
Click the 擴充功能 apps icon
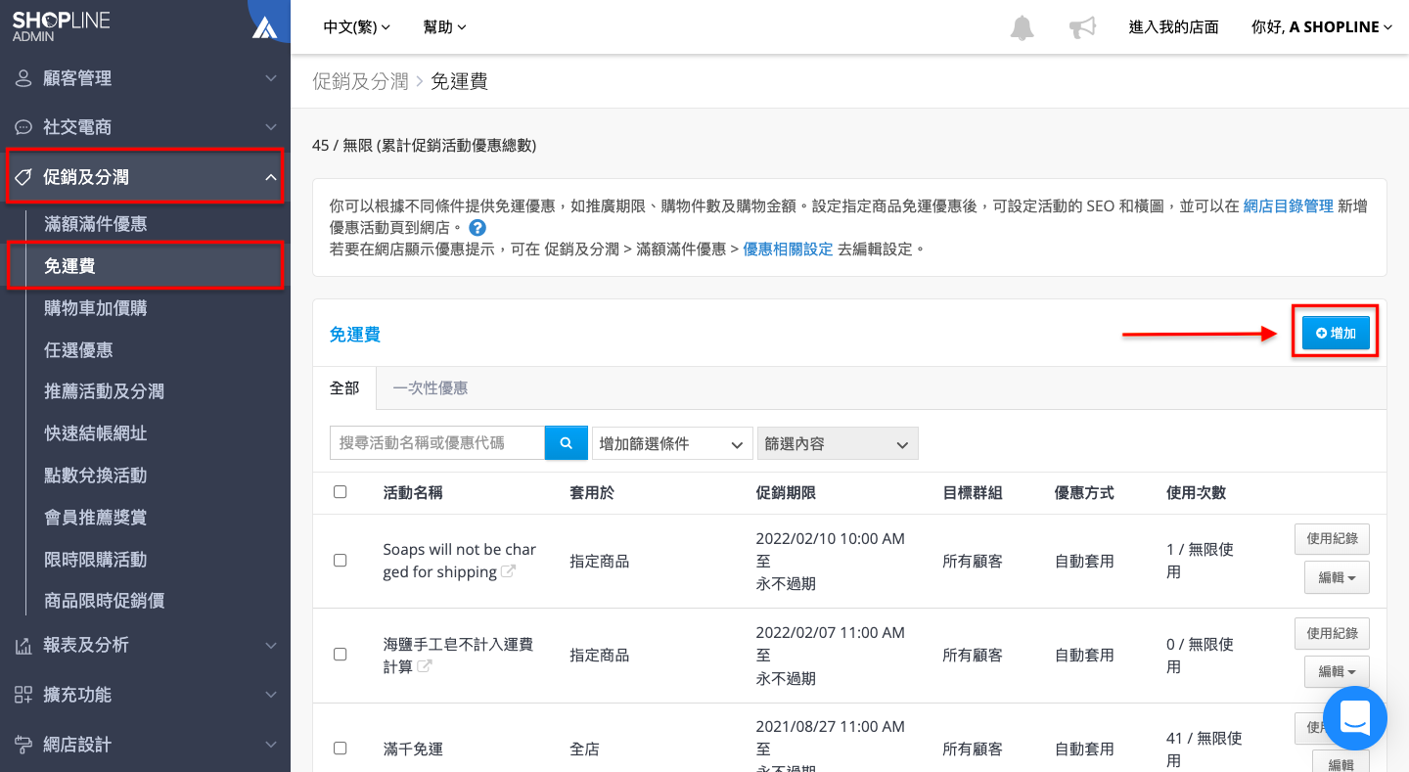pyautogui.click(x=23, y=695)
